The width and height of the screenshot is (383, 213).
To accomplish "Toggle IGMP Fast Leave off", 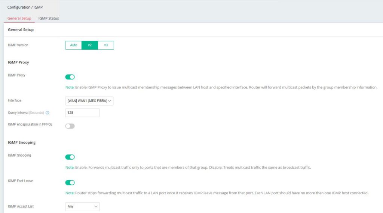I will click(70, 182).
